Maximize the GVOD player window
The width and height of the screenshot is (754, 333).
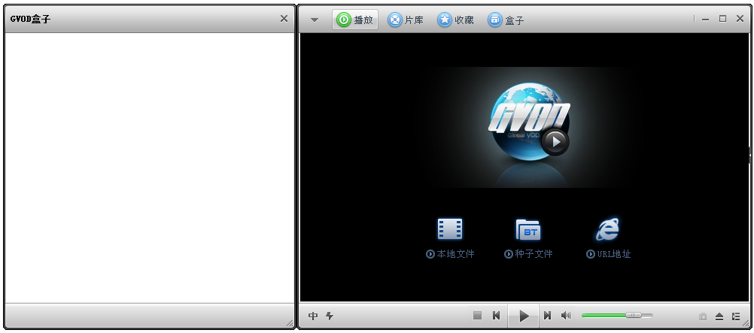coord(722,18)
